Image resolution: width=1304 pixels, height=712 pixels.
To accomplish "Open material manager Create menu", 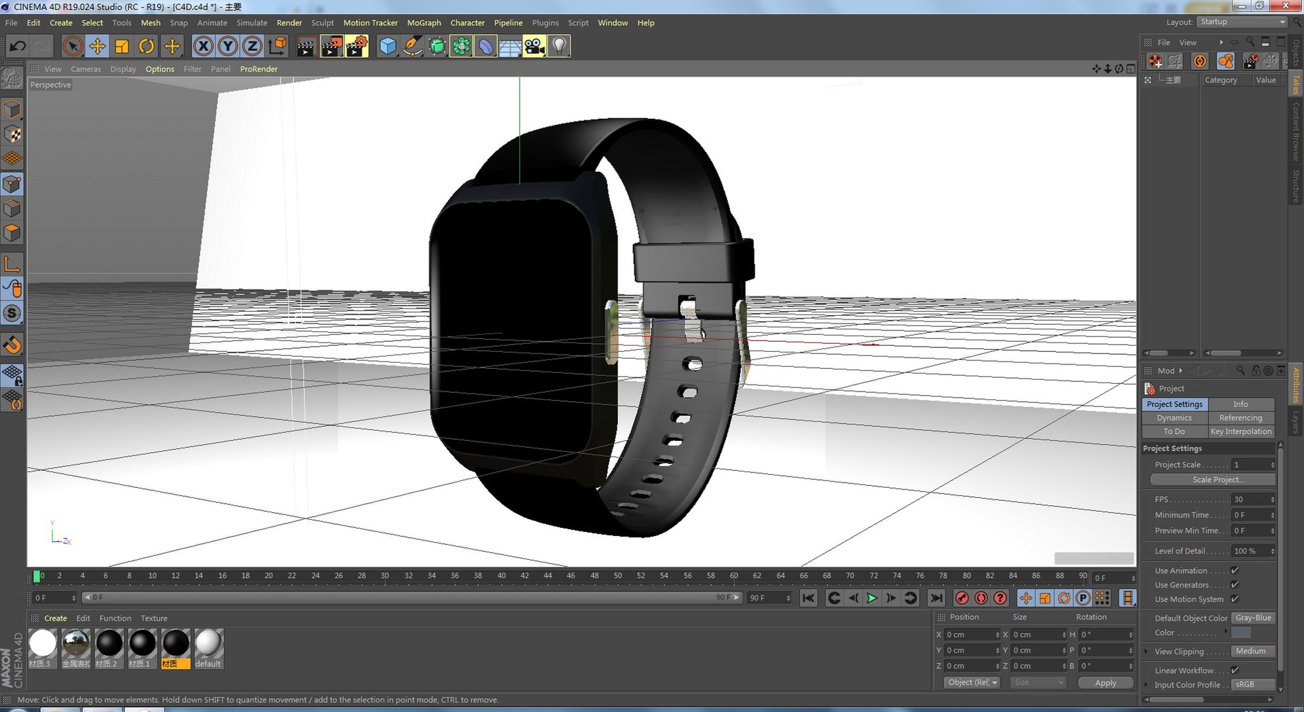I will [56, 618].
